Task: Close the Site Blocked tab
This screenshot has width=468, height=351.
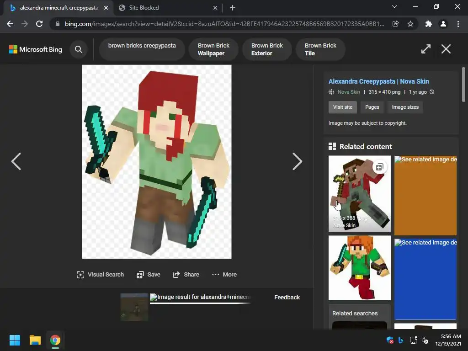Action: coord(215,8)
